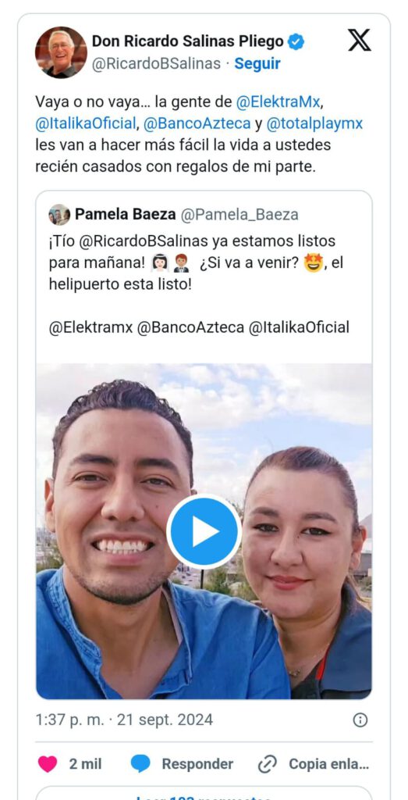Open the tweet info icon
This screenshot has height=800, width=408.
pyautogui.click(x=360, y=720)
